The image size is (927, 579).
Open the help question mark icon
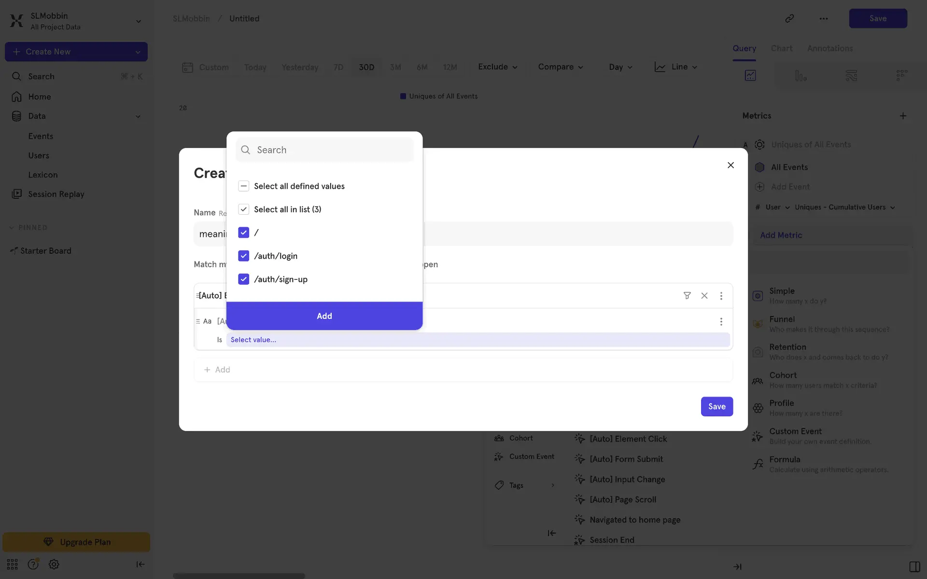tap(33, 564)
